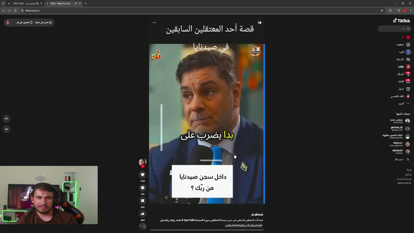The image size is (414, 233).
Task: Open followed account مرتضى محمد
Action: click(x=400, y=121)
